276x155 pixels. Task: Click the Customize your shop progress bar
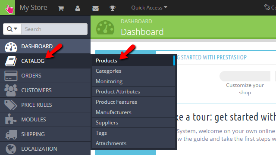pyautogui.click(x=245, y=76)
